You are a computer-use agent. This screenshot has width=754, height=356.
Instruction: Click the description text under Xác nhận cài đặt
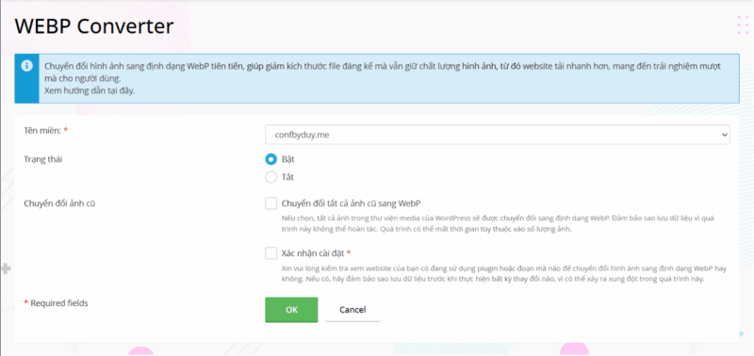[504, 274]
